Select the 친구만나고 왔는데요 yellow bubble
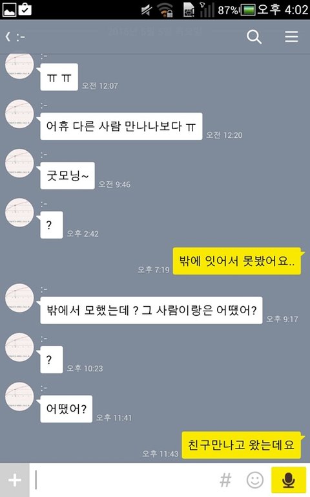This screenshot has width=310, height=497. coord(241,445)
